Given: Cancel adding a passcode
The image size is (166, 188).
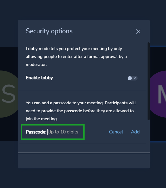Looking at the screenshot, I should 116,132.
